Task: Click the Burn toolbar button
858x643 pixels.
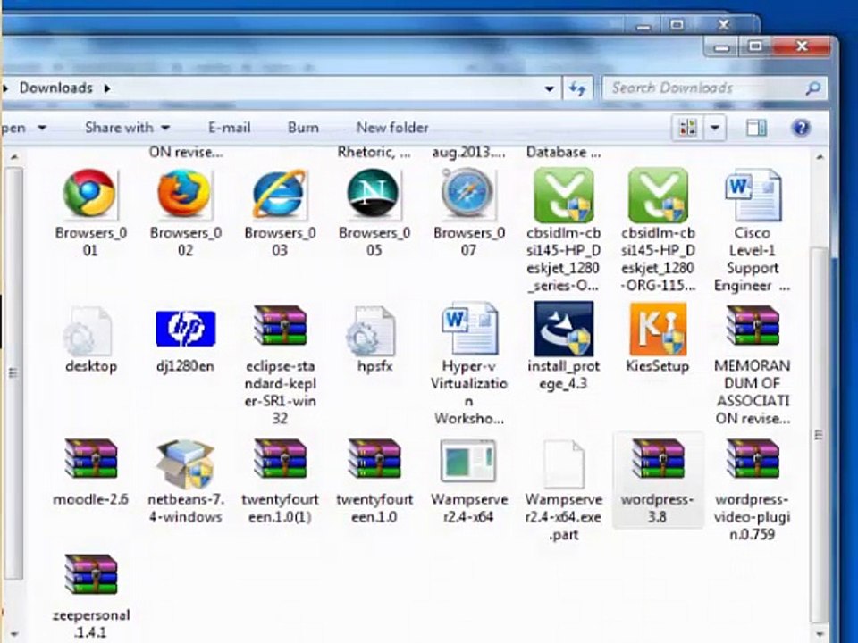Action: tap(303, 128)
